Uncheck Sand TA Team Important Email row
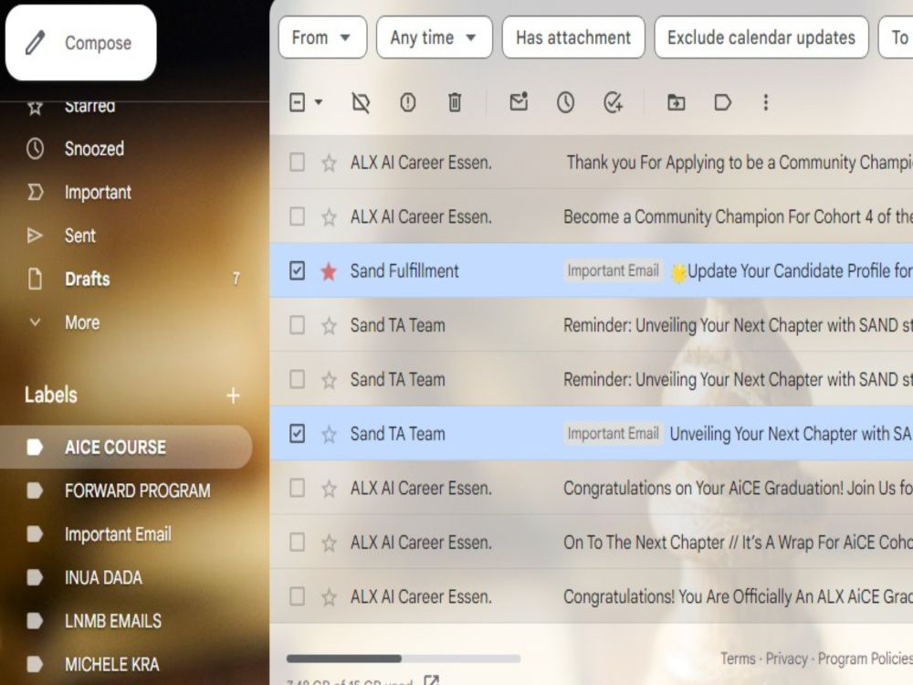This screenshot has height=685, width=913. click(x=297, y=434)
